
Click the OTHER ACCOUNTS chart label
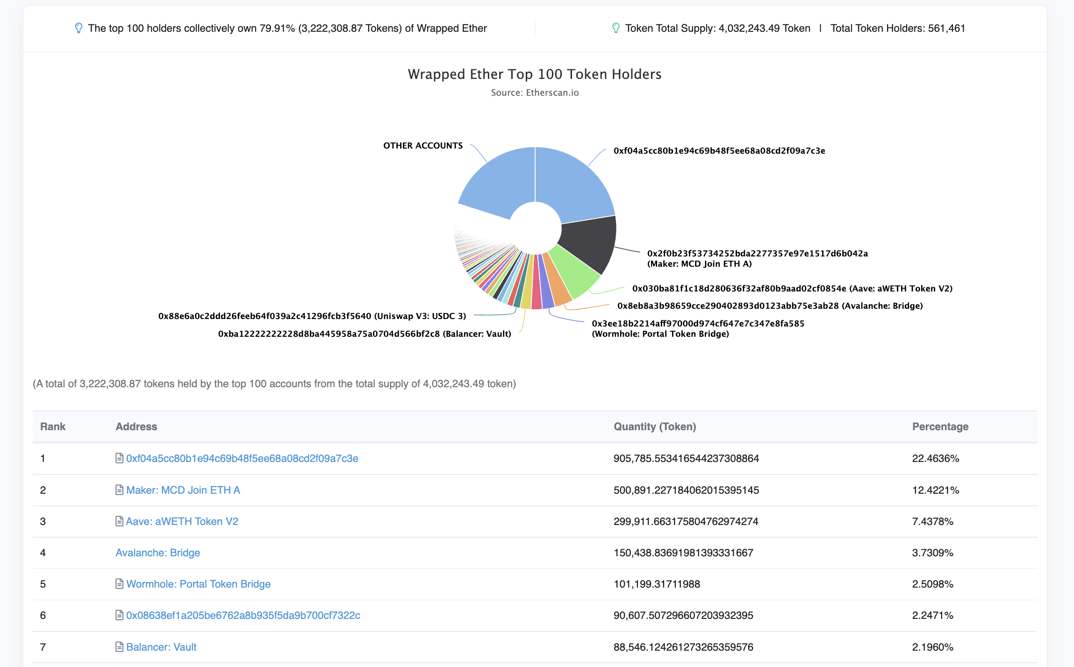coord(423,146)
